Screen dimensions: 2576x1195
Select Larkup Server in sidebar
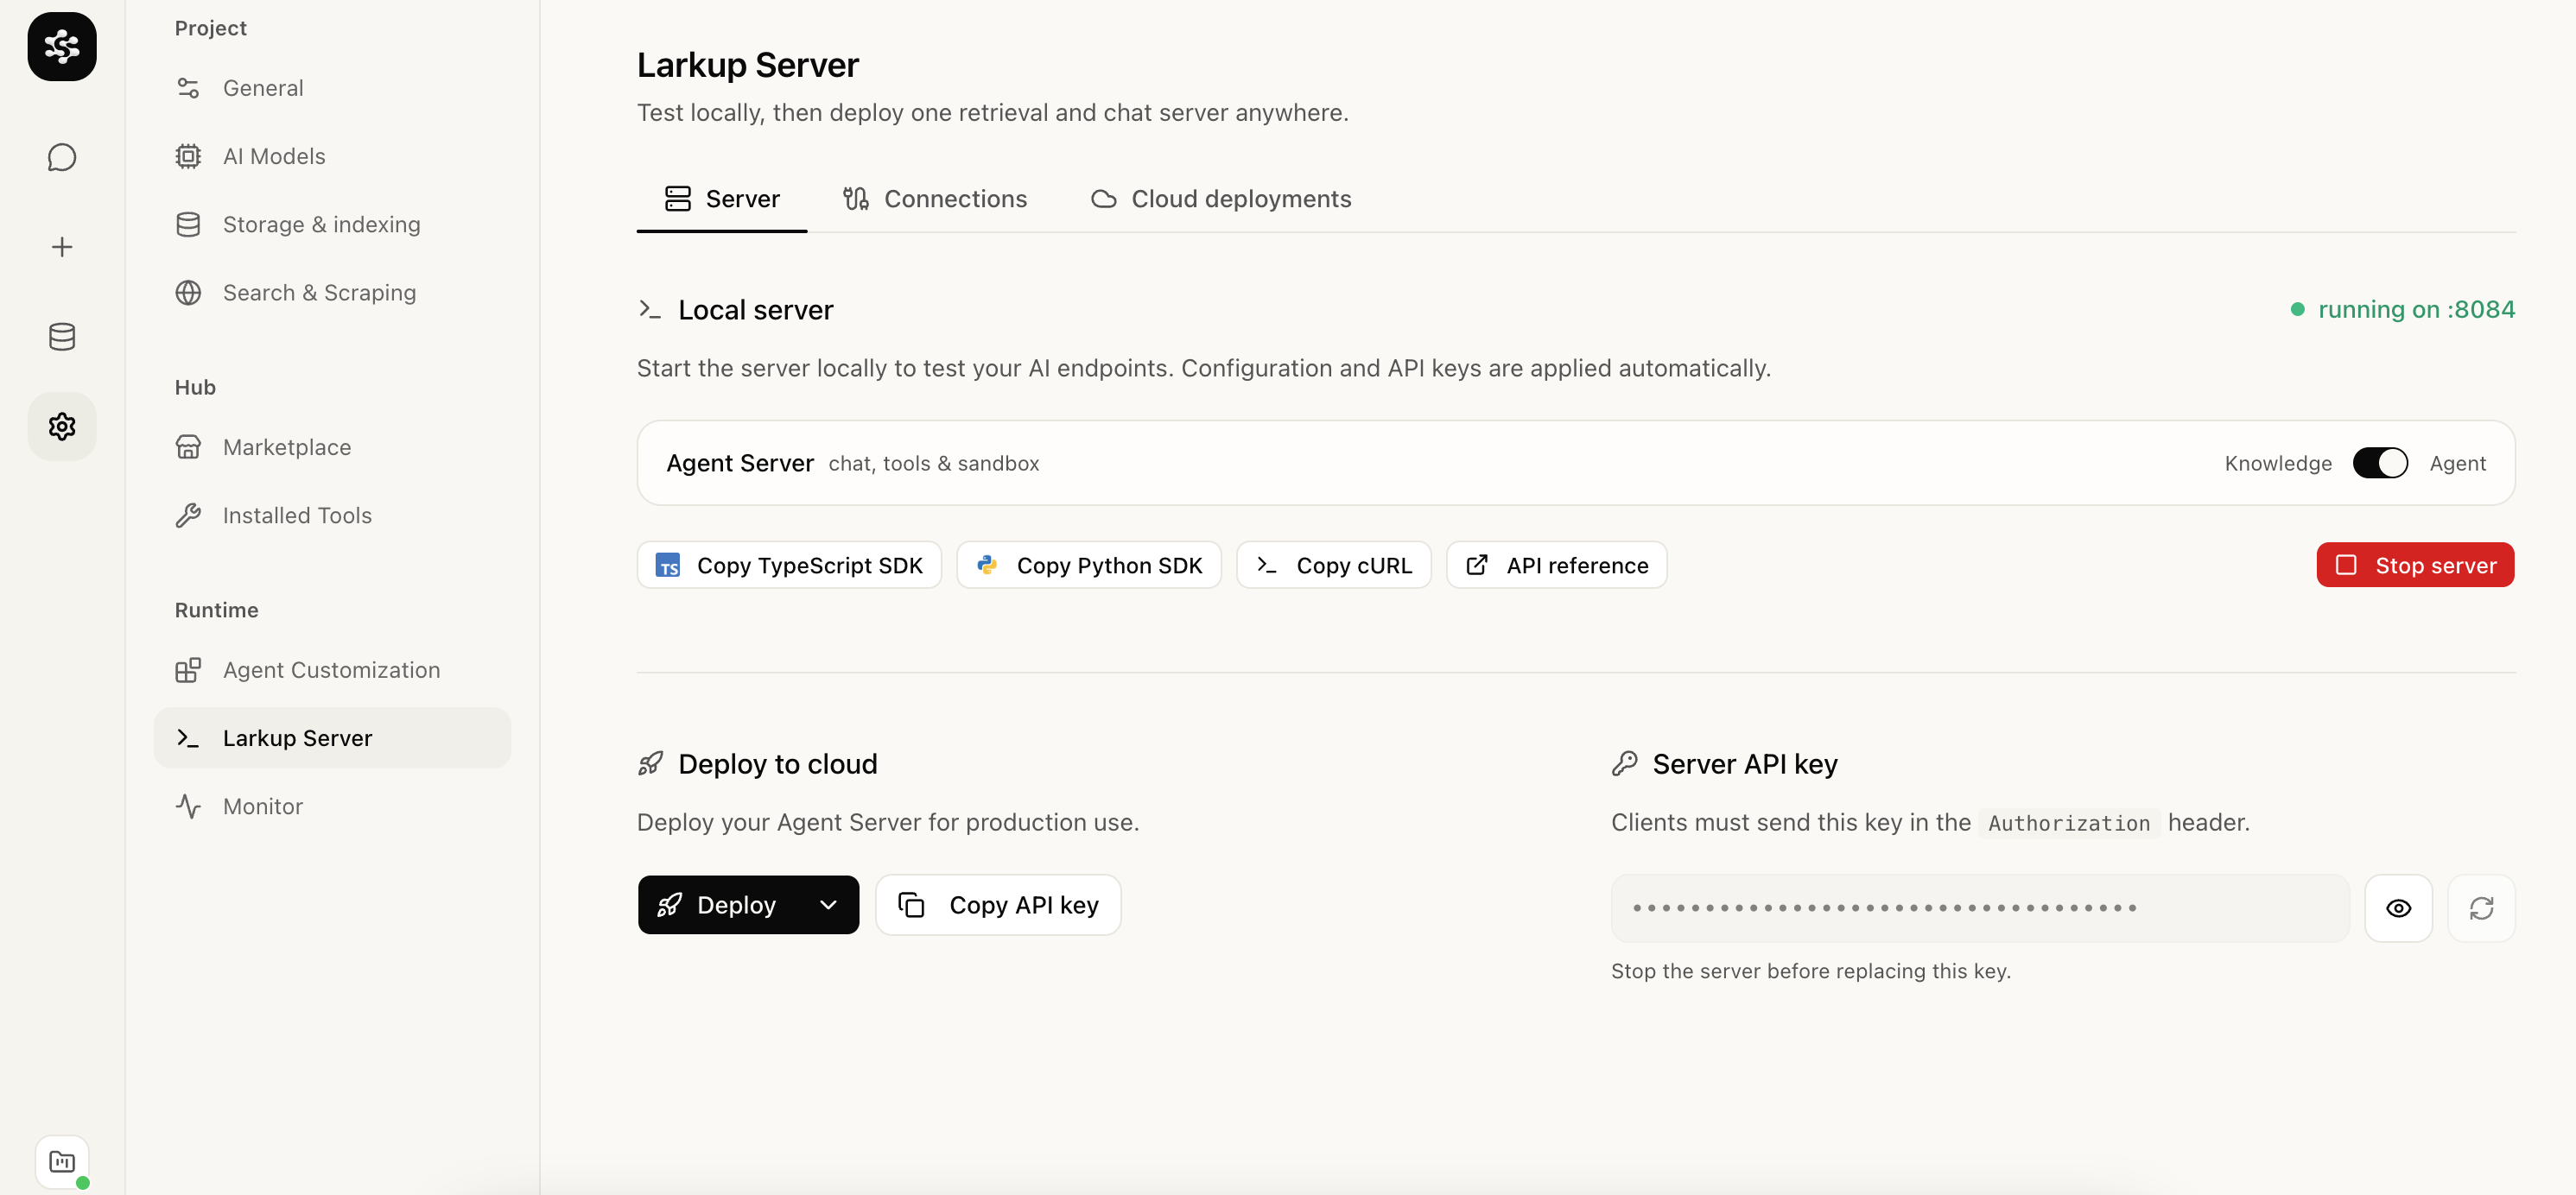coord(332,738)
